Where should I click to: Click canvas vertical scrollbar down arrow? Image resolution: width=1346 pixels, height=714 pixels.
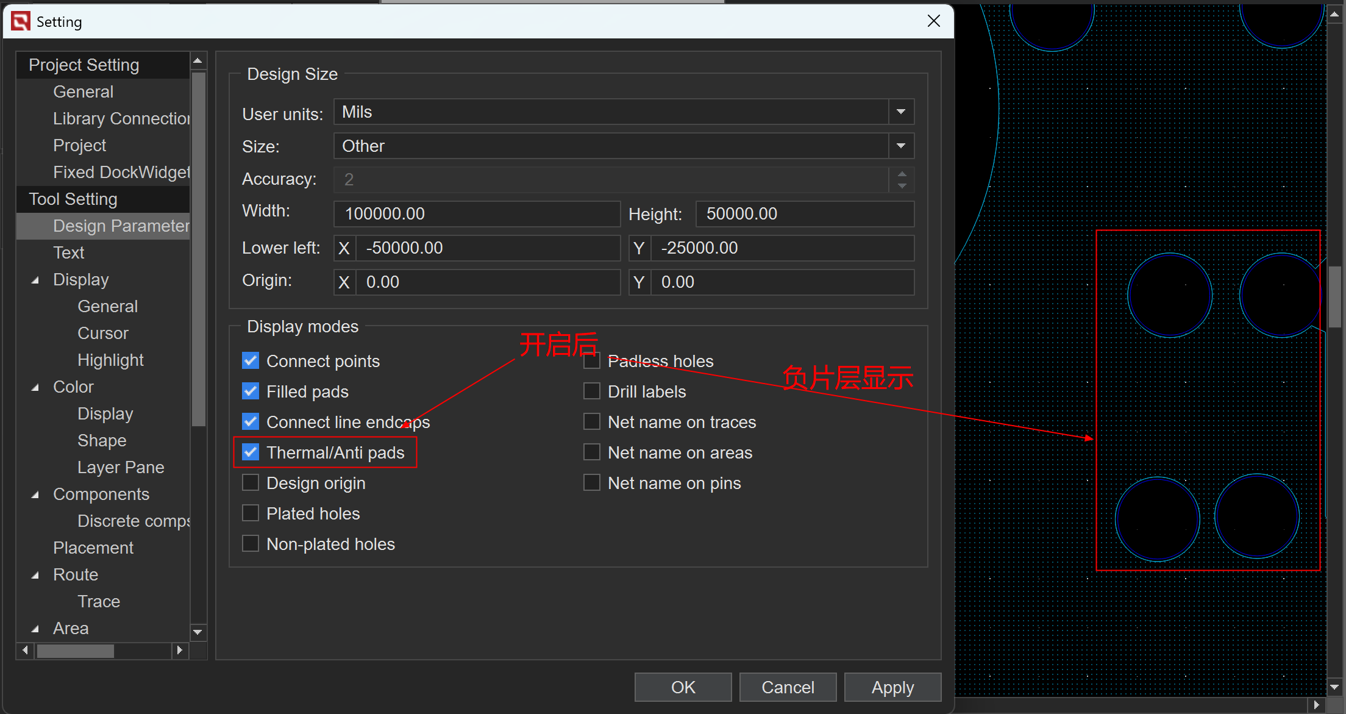point(1334,687)
